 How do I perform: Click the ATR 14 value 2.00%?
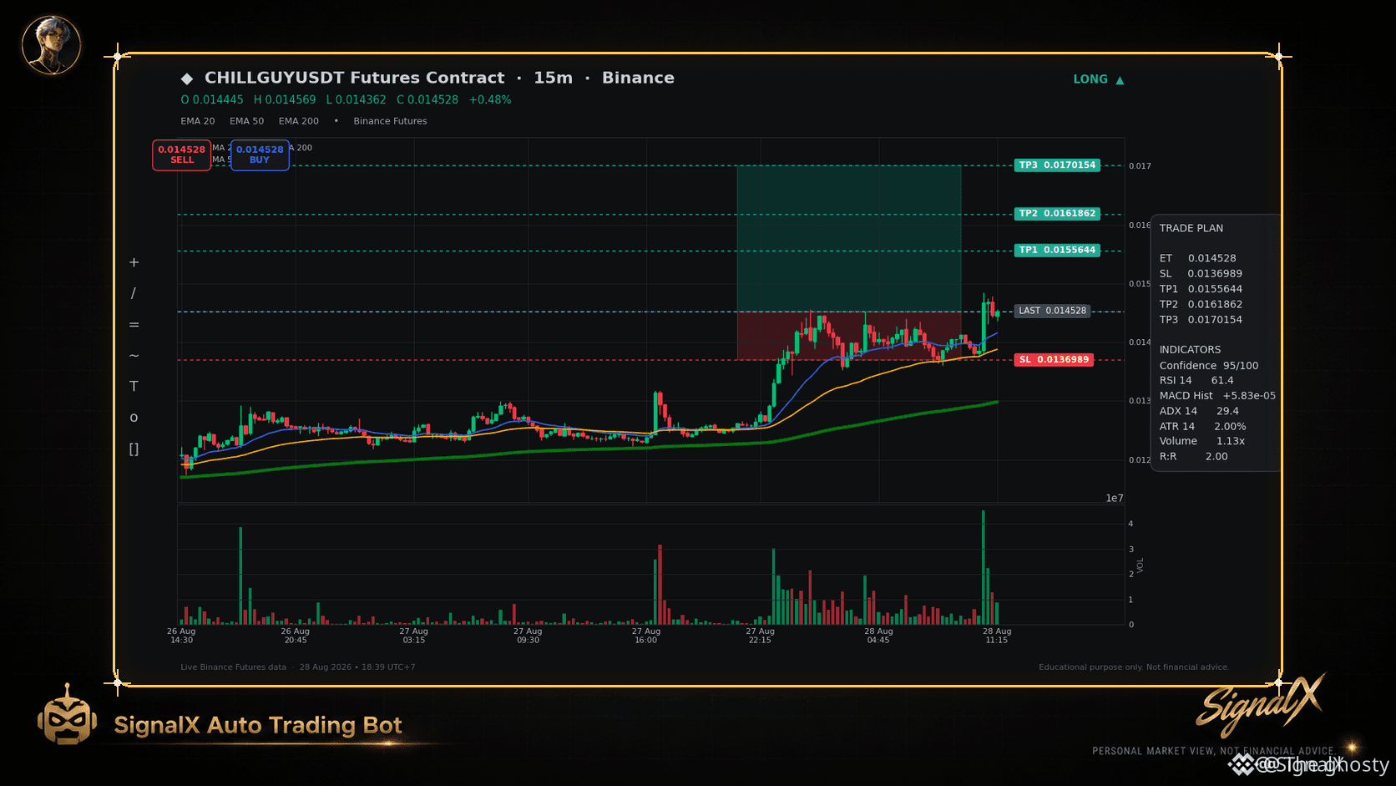1230,427
